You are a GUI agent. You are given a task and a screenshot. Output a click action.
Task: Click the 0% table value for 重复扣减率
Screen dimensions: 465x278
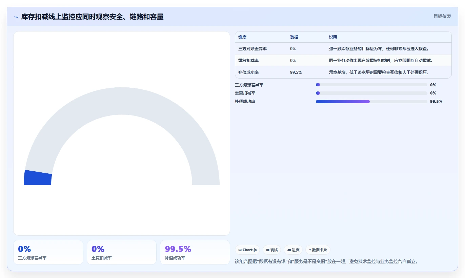[293, 61]
